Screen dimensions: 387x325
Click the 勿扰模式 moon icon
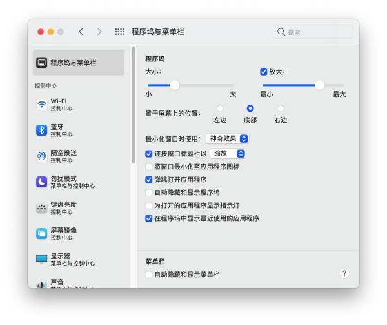coord(41,182)
